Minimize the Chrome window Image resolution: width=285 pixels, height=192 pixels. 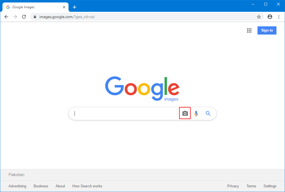253,4
